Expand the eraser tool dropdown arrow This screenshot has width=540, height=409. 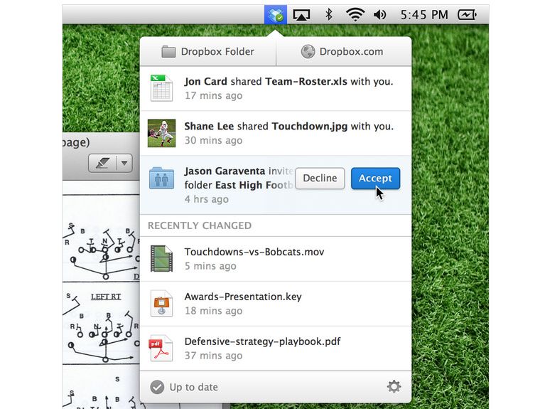[x=124, y=163]
